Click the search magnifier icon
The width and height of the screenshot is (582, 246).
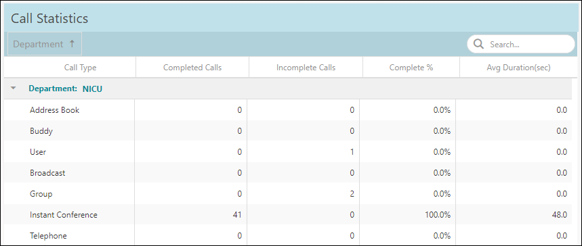click(x=479, y=45)
